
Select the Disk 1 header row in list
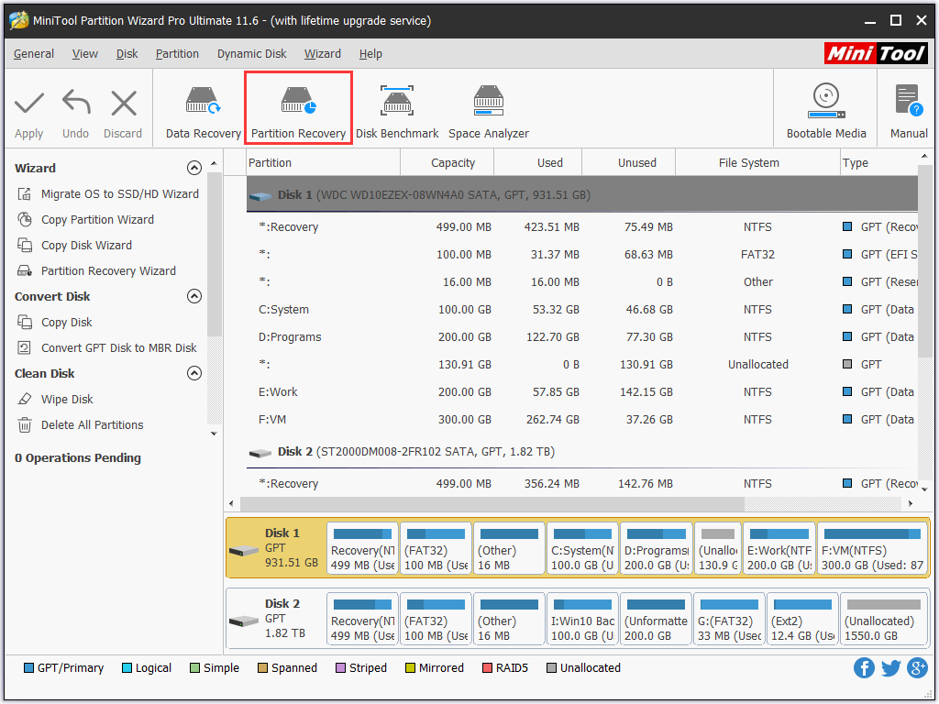[582, 194]
